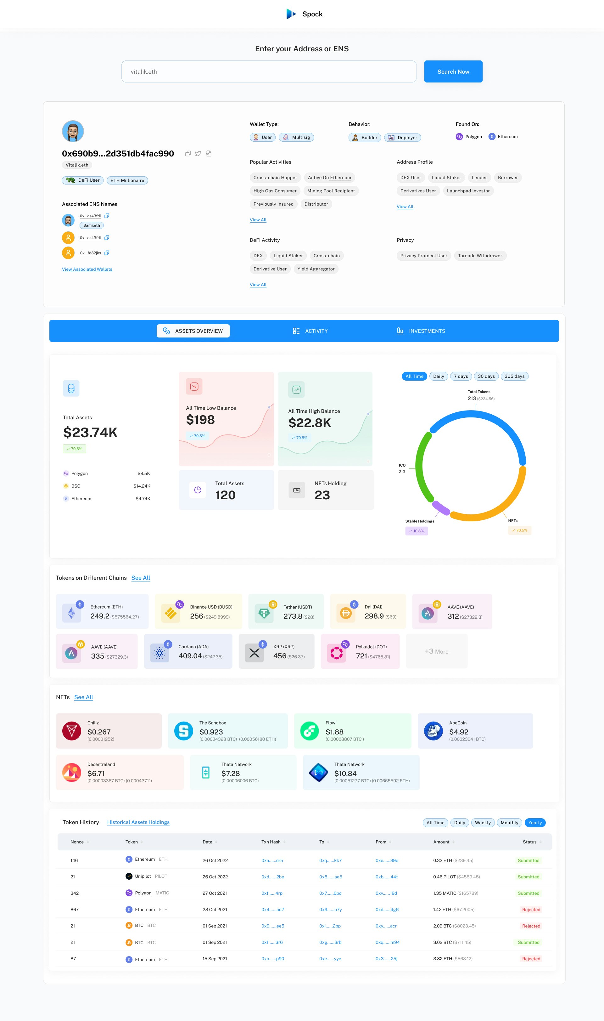Viewport: 604px width, 1021px height.
Task: Click the ApeCoin NFT logo
Action: tap(433, 731)
